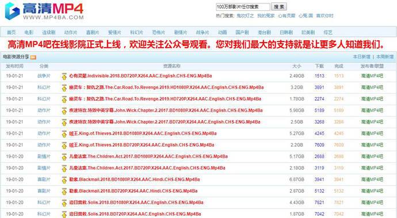The height and width of the screenshot is (218, 397).
Task: Select 爱情片 in the navigation bar
Action: [x=114, y=32]
